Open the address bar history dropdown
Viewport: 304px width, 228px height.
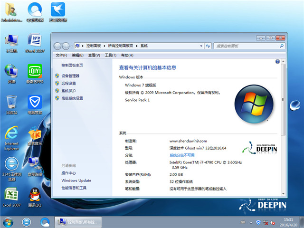201,46
